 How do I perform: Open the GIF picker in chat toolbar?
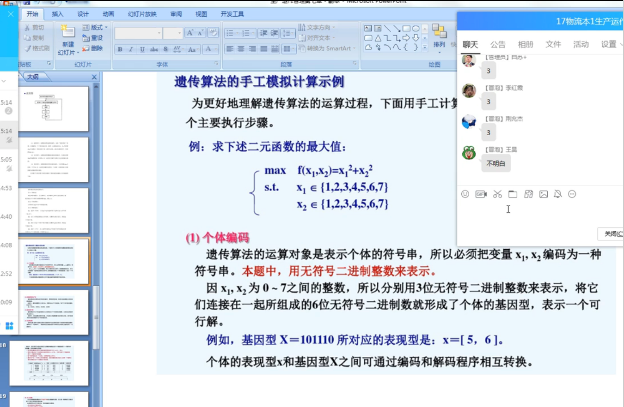click(x=481, y=194)
